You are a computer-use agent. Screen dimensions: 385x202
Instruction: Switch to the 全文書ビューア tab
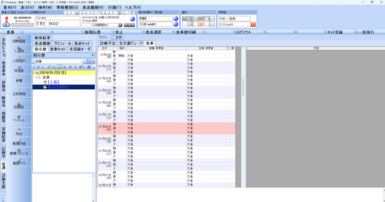[x=131, y=43]
